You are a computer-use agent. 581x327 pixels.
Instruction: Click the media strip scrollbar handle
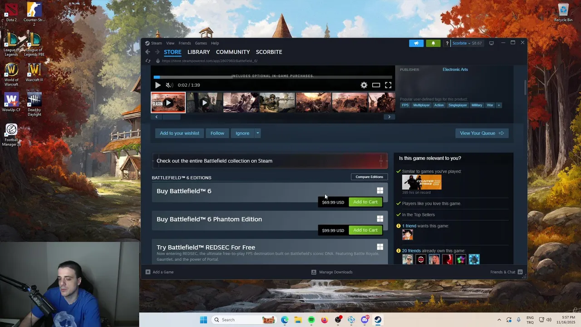coord(172,117)
